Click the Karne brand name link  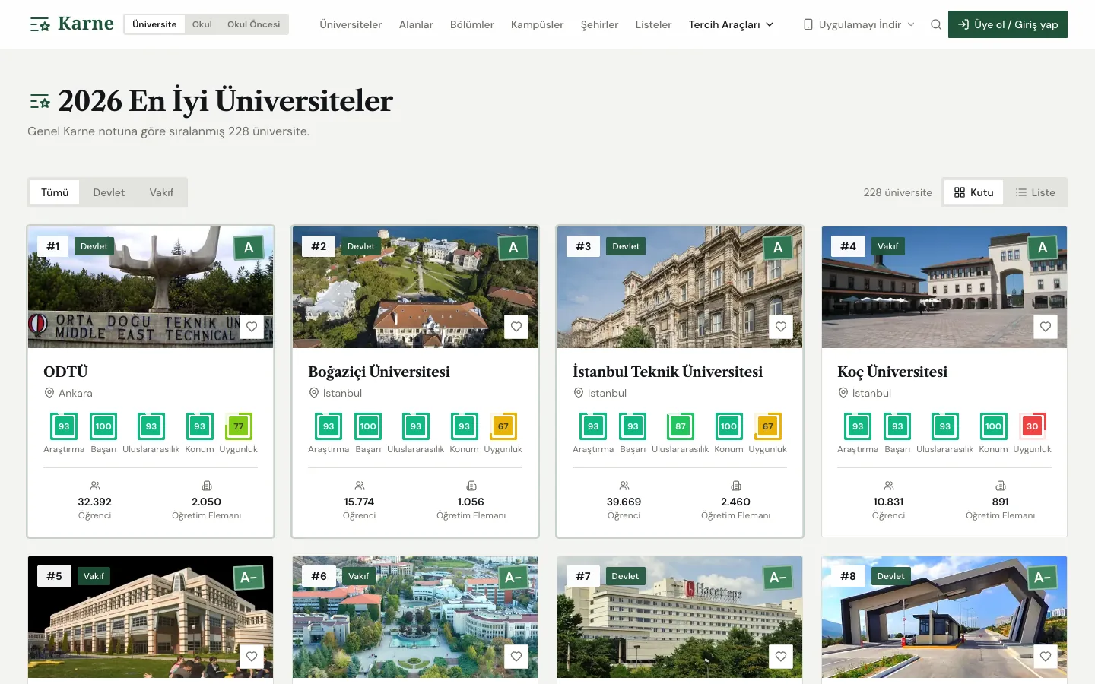click(86, 24)
